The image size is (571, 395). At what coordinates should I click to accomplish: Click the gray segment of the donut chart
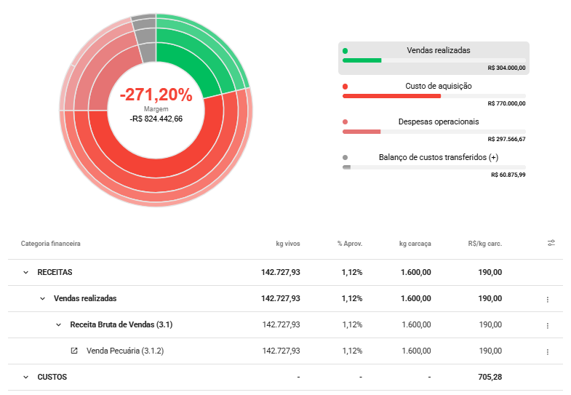(x=148, y=53)
